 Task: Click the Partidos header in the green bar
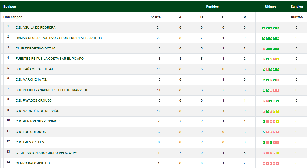point(212,7)
